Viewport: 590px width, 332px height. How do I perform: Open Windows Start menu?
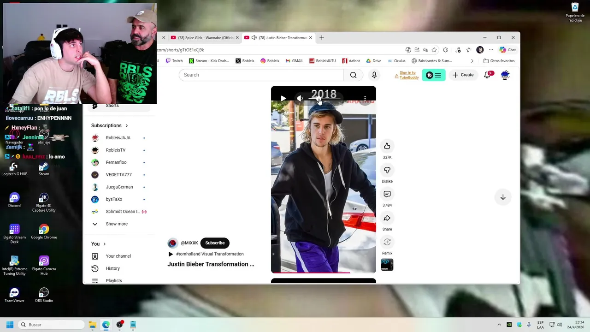click(10, 325)
